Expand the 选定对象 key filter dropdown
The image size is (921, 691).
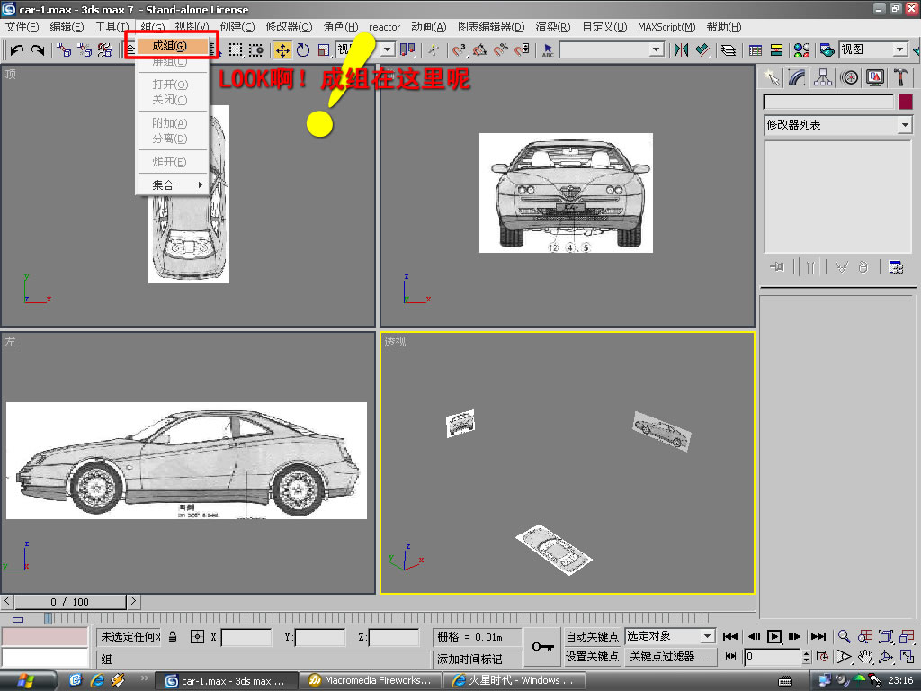point(708,636)
